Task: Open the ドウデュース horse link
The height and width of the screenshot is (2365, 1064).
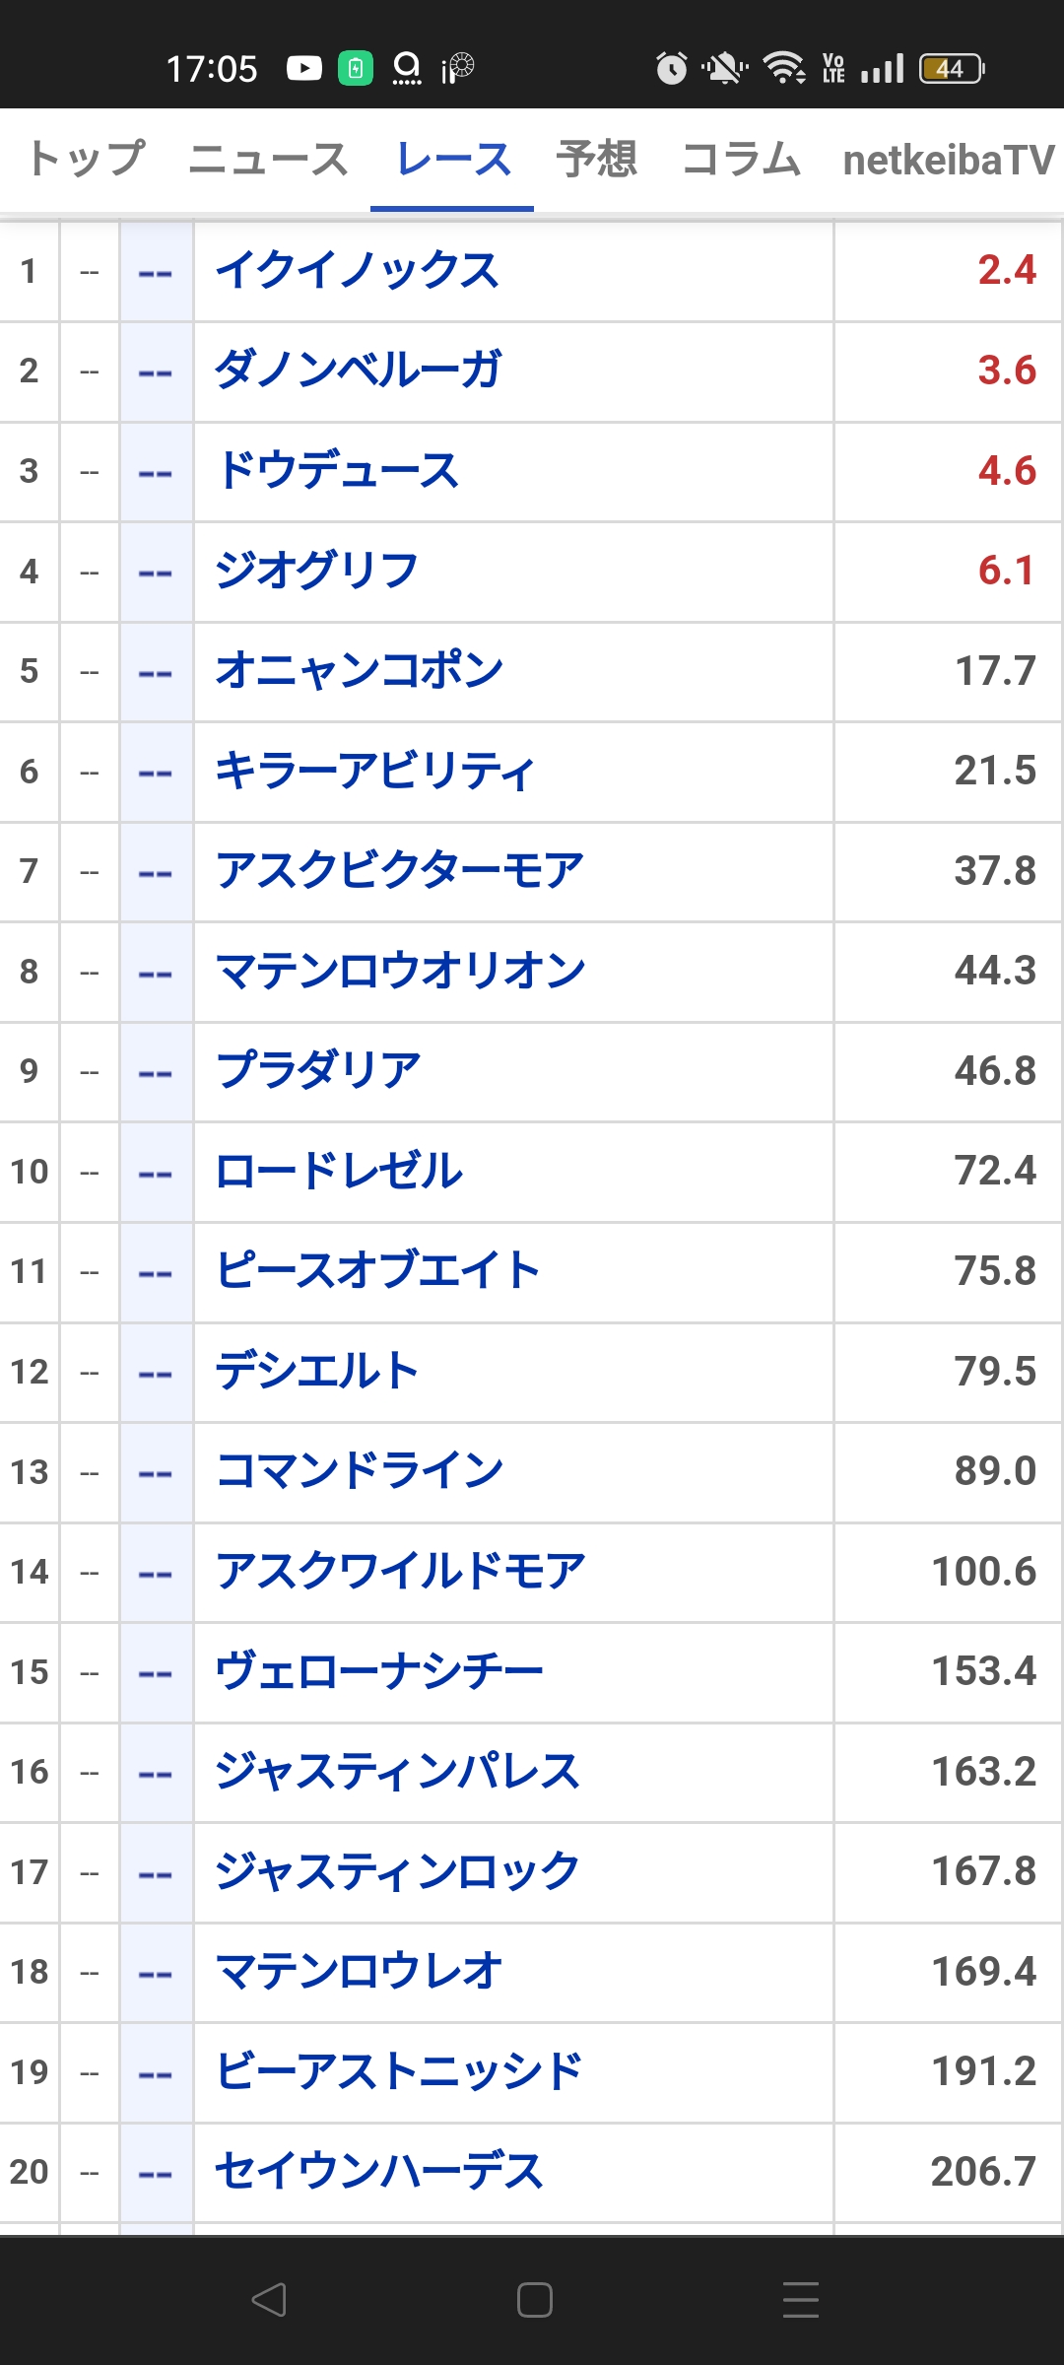Action: tap(337, 471)
